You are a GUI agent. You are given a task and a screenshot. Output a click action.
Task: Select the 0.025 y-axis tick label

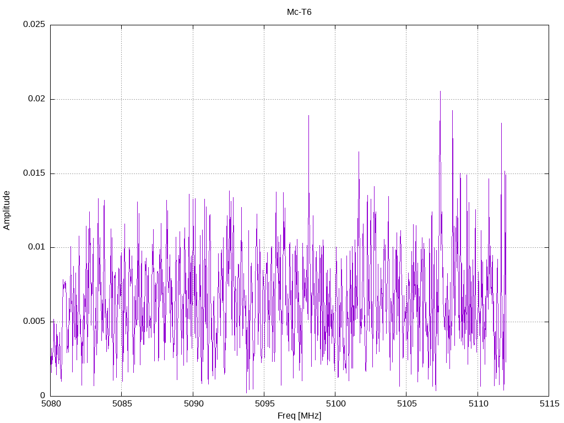(34, 25)
